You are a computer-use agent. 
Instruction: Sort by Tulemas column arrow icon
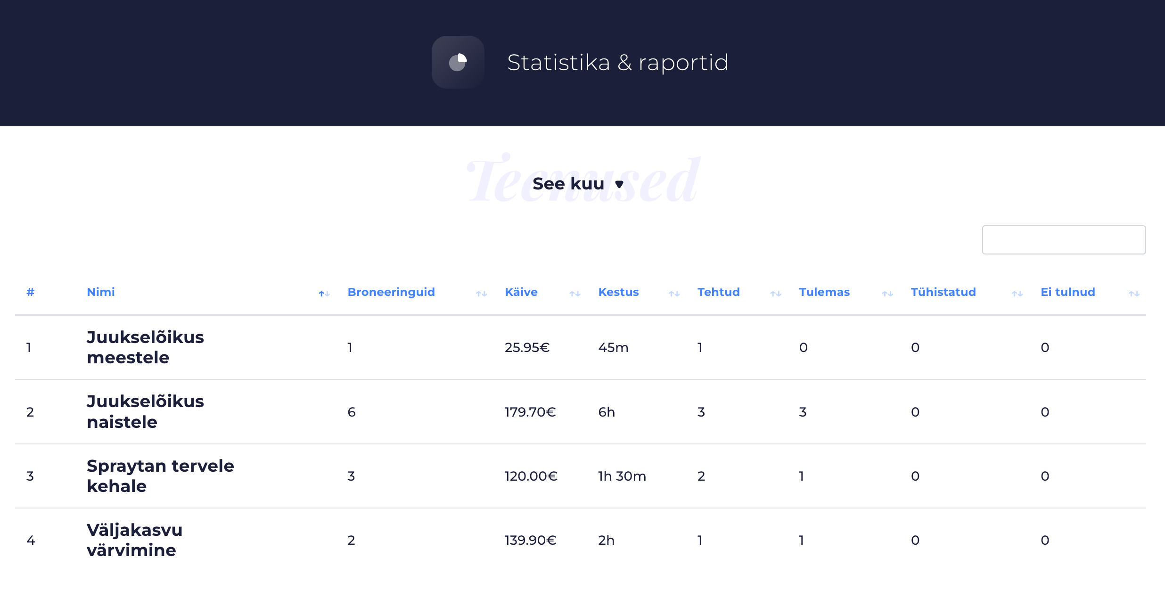(887, 294)
